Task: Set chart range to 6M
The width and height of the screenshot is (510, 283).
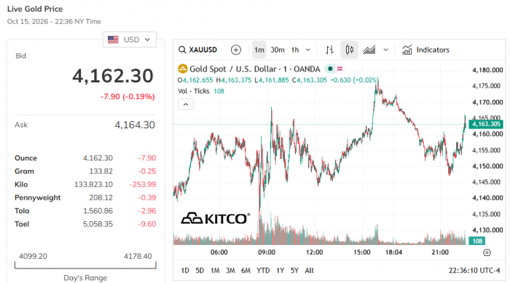Action: click(246, 271)
